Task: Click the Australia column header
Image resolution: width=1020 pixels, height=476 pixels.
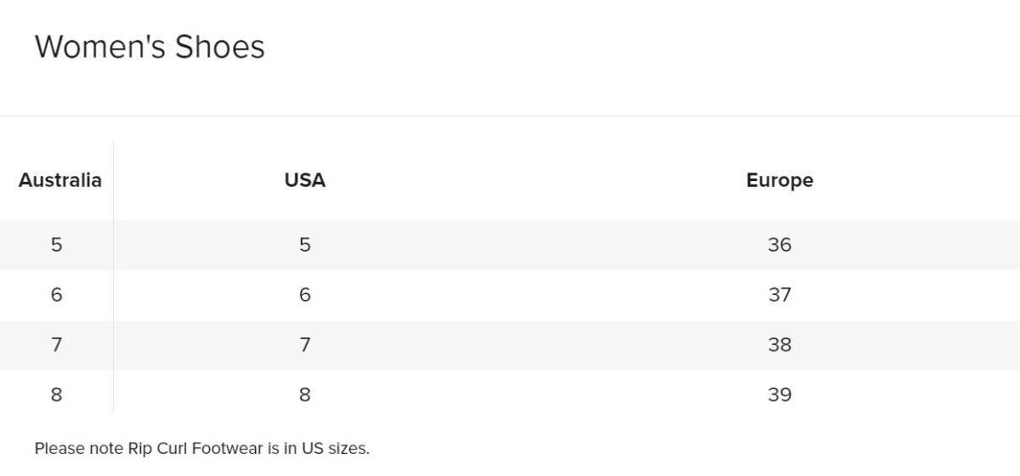Action: tap(59, 180)
